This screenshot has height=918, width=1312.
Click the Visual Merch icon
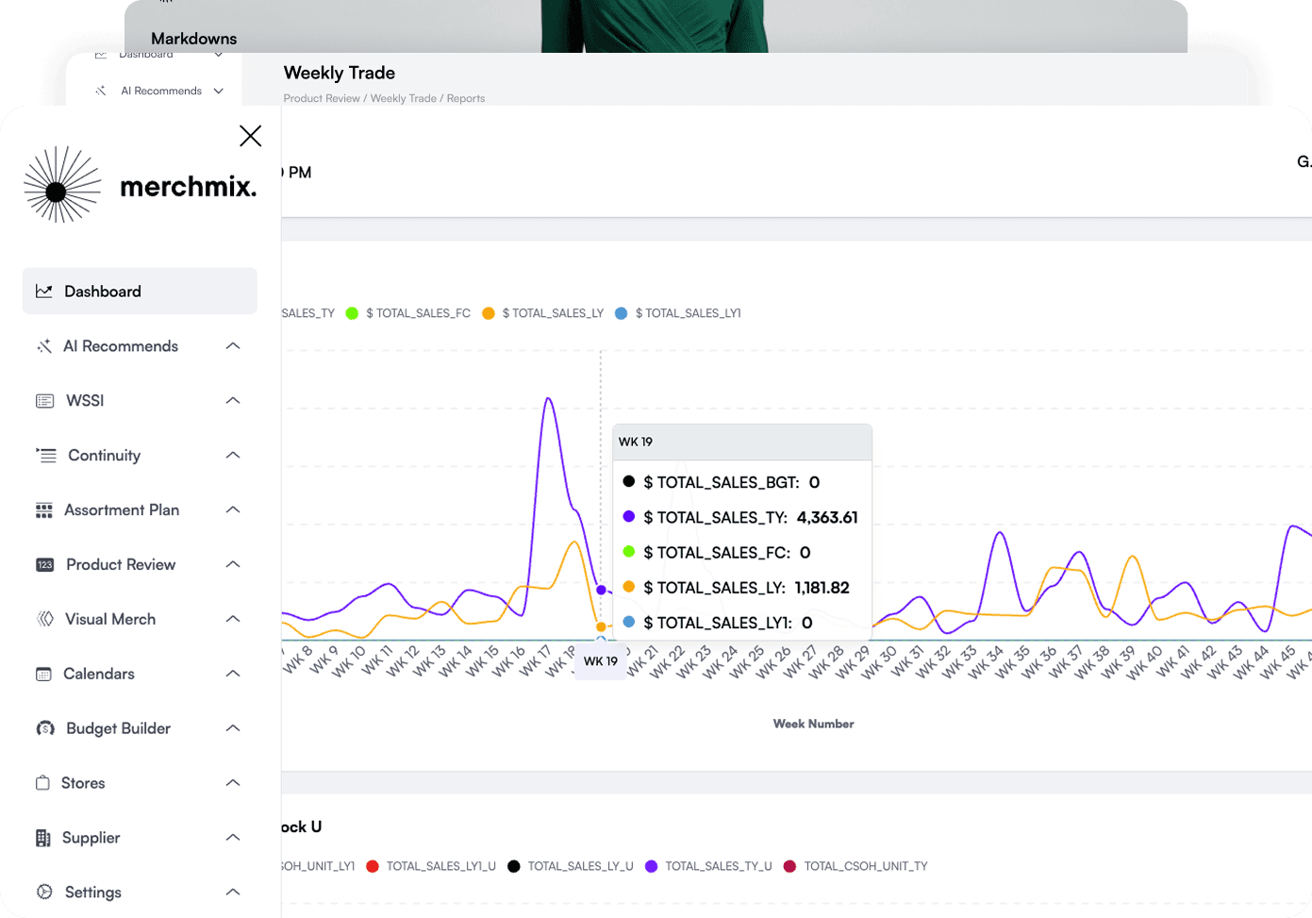coord(44,620)
